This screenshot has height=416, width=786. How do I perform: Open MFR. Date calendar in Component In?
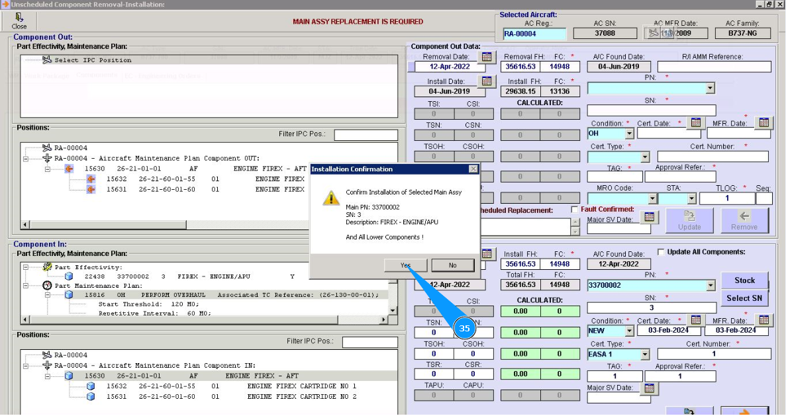click(x=764, y=321)
